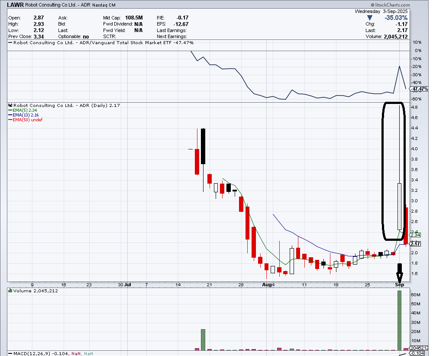The width and height of the screenshot is (433, 356).
Task: Click the MACD(12,26,9) legend label
Action: tap(32, 353)
